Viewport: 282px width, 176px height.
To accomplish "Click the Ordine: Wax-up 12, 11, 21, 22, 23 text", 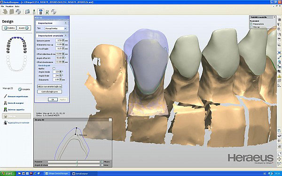I will point(50,113).
